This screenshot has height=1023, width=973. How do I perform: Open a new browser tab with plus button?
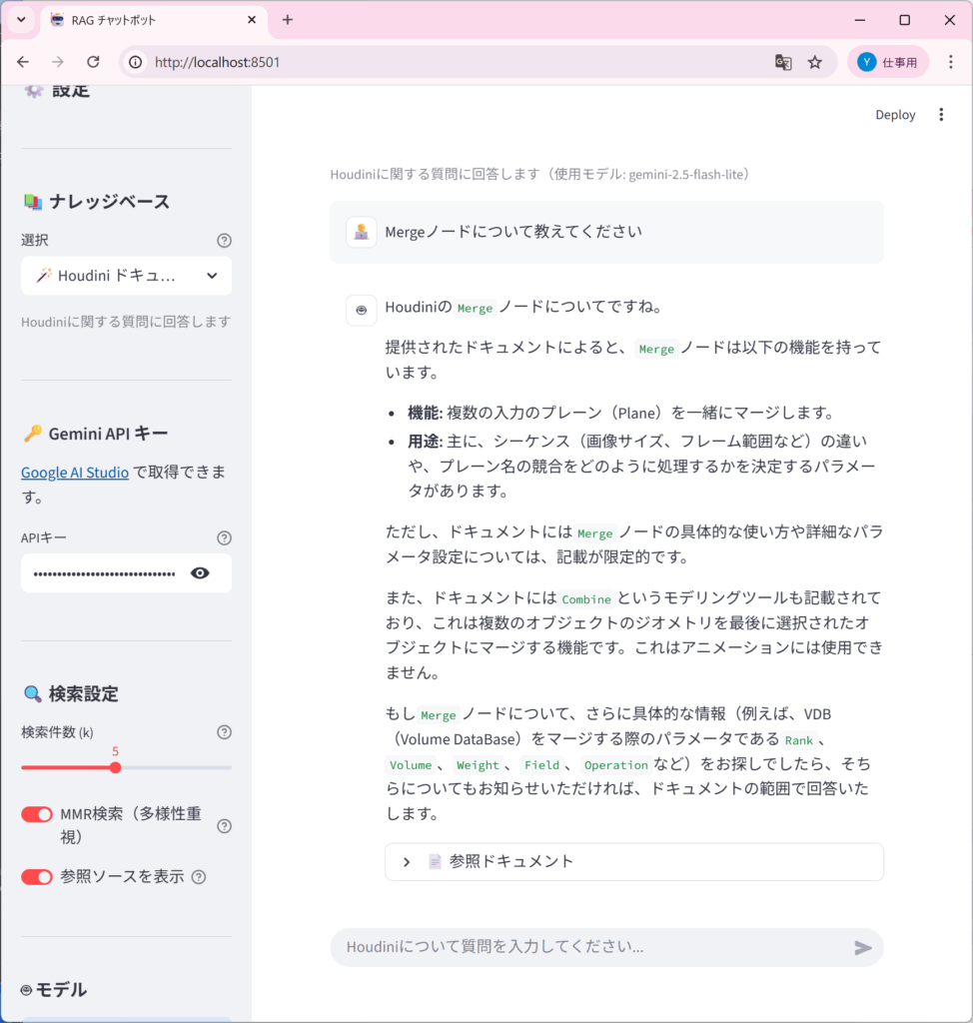288,20
